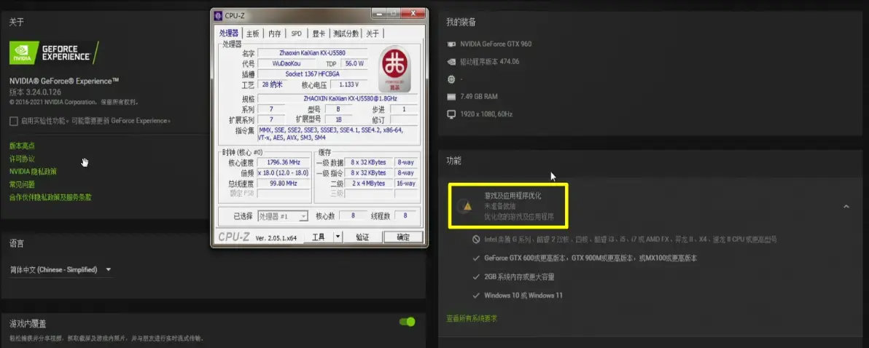This screenshot has height=348, width=869.
Task: Click the 版本 3.24.0.126 text
Action: pos(36,92)
